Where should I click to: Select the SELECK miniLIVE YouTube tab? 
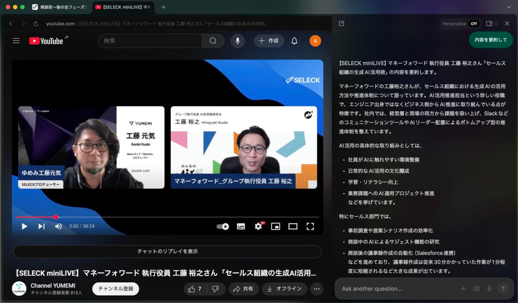coord(123,7)
